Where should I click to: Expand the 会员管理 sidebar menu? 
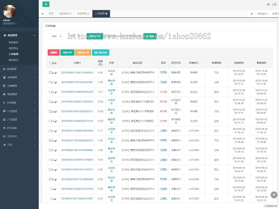pyautogui.click(x=19, y=77)
